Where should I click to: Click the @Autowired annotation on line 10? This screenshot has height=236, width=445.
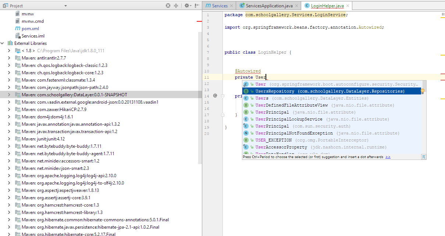click(248, 71)
